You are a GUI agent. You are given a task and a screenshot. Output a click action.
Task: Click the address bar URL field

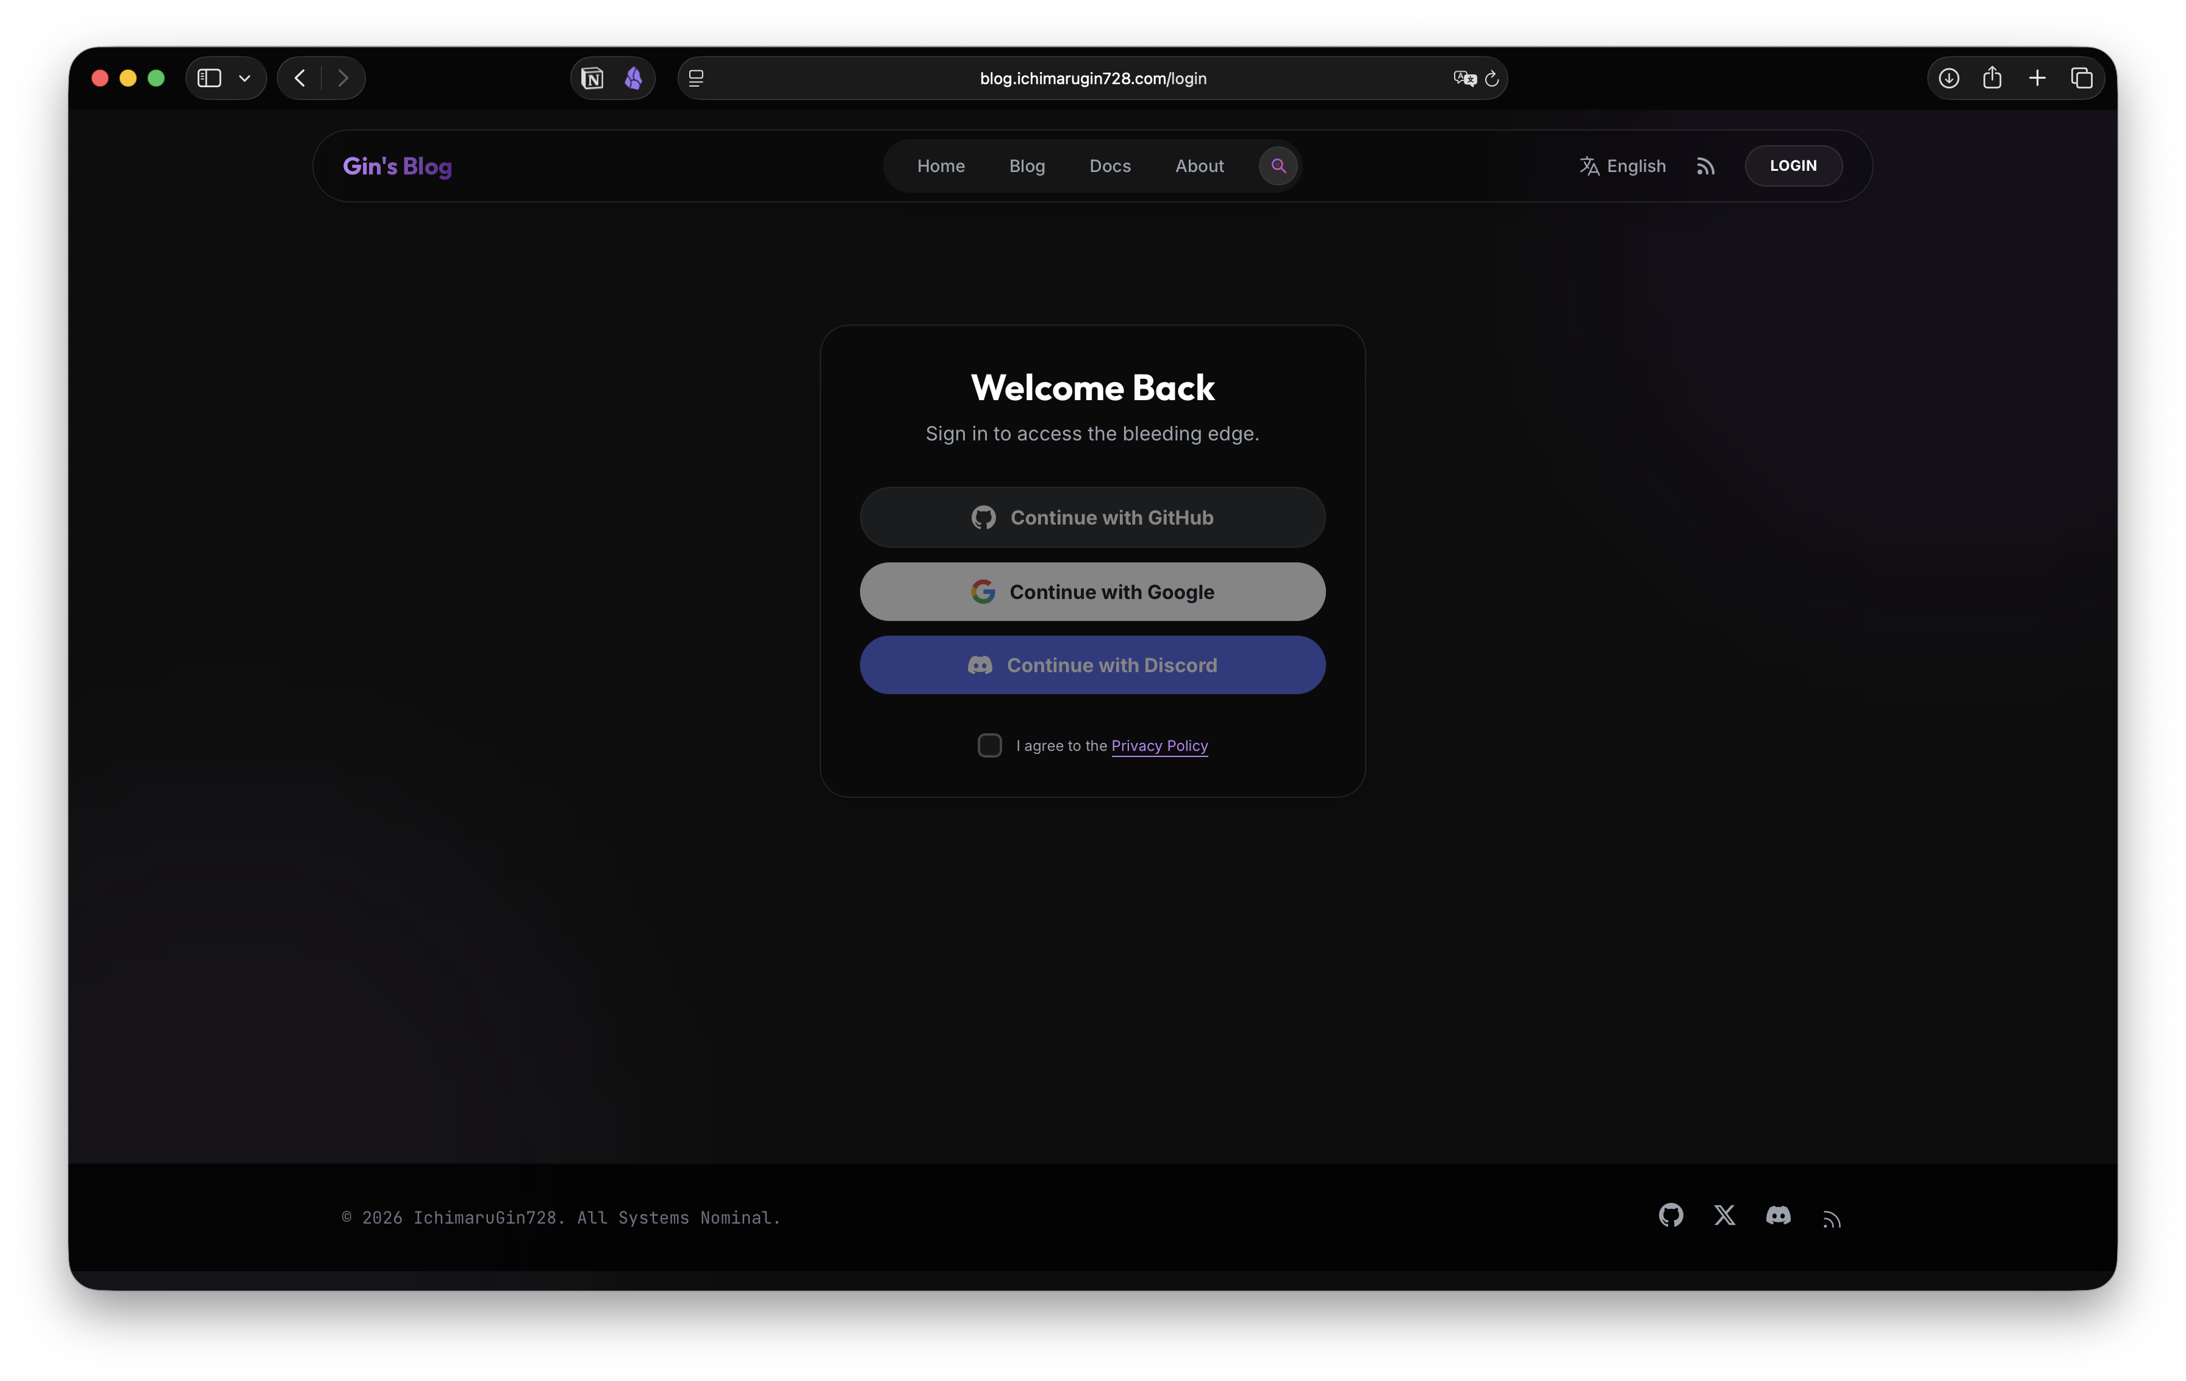click(1092, 78)
